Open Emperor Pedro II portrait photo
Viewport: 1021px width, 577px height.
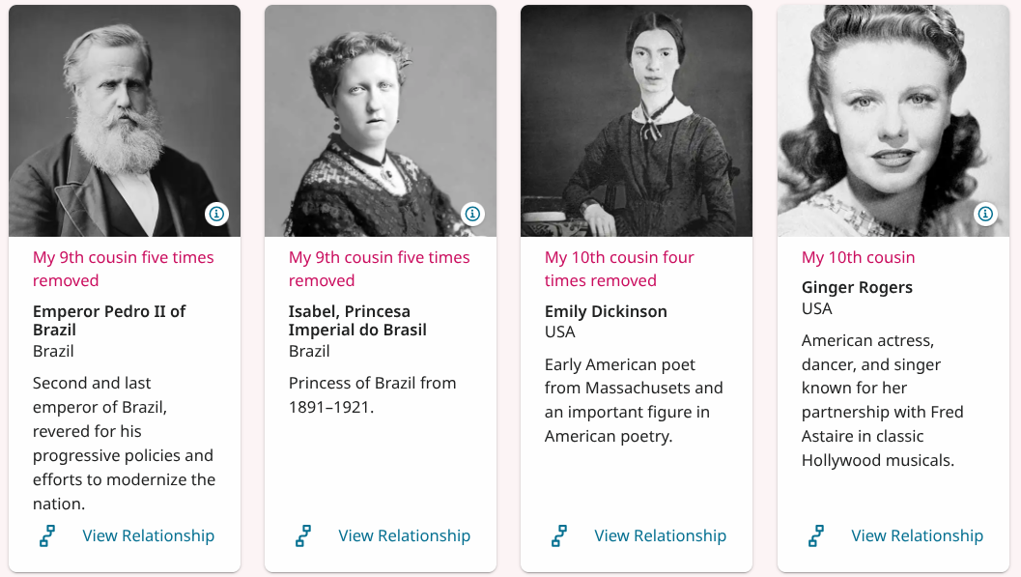(125, 116)
